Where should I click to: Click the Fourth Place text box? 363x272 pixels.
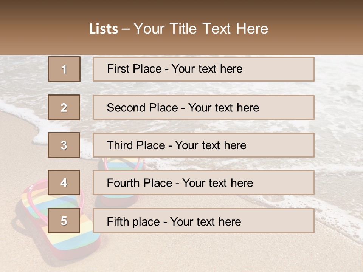(x=203, y=182)
